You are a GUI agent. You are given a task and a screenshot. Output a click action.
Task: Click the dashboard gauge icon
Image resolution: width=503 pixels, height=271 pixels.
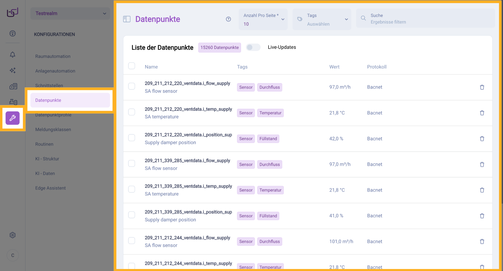(13, 33)
